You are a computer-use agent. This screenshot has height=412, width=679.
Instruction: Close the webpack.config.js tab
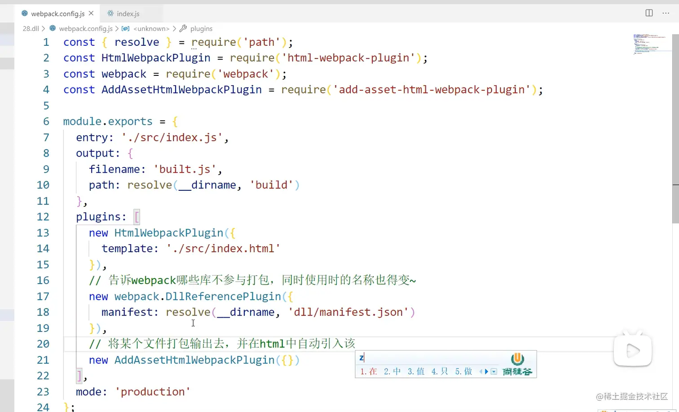tap(91, 13)
